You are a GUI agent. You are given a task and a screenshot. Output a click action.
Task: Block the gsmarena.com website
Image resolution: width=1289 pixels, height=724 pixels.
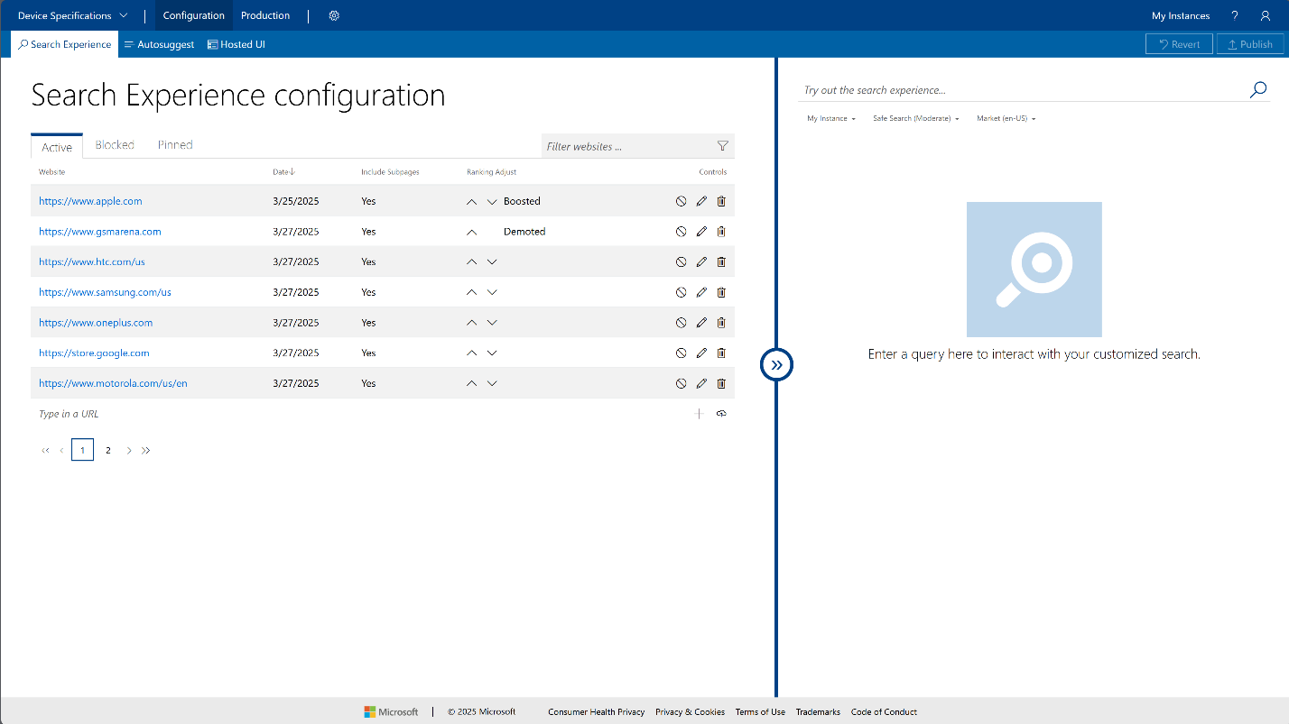pyautogui.click(x=682, y=232)
